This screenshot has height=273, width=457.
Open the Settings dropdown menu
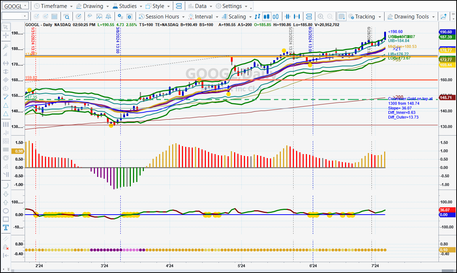click(x=232, y=6)
